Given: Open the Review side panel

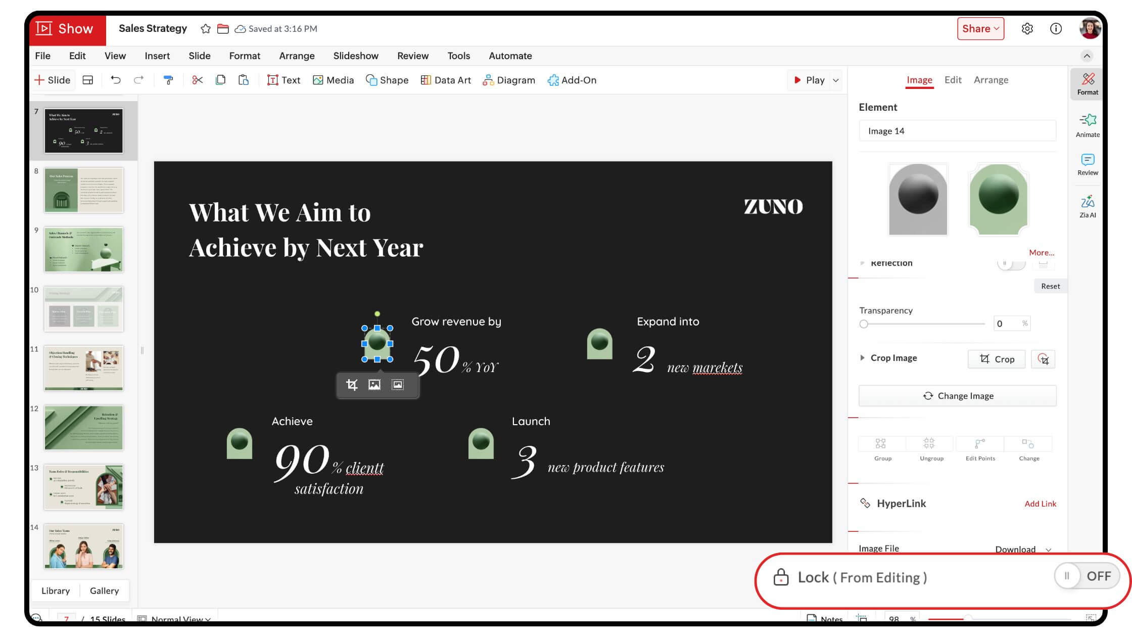Looking at the screenshot, I should point(1087,164).
